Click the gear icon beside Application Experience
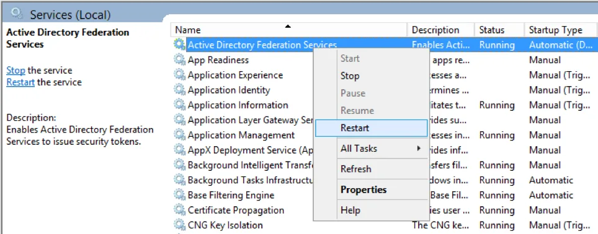The height and width of the screenshot is (234, 598). tap(179, 75)
